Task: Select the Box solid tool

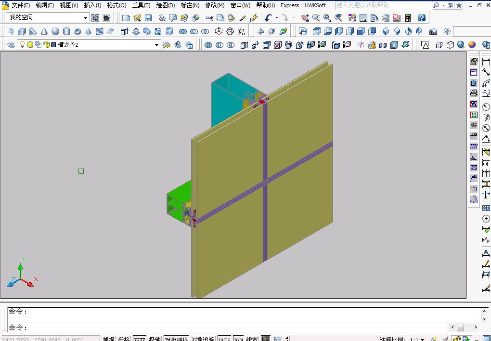Action: (22, 31)
